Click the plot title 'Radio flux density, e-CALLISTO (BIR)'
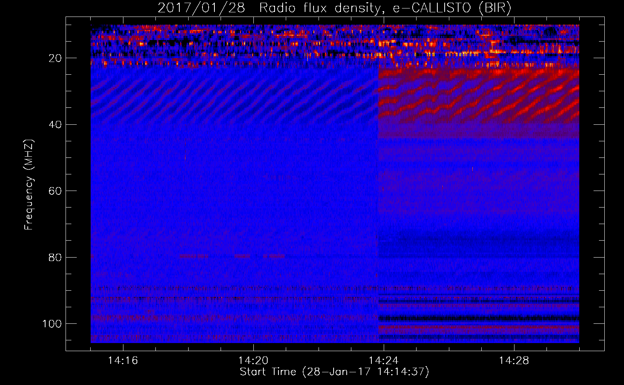The height and width of the screenshot is (385, 624). click(385, 8)
